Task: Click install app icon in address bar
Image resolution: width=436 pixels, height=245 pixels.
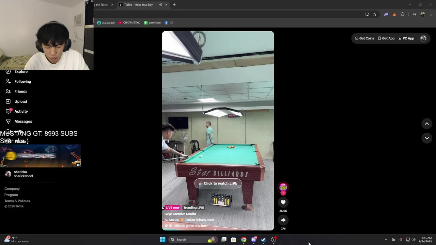Action: pyautogui.click(x=367, y=14)
